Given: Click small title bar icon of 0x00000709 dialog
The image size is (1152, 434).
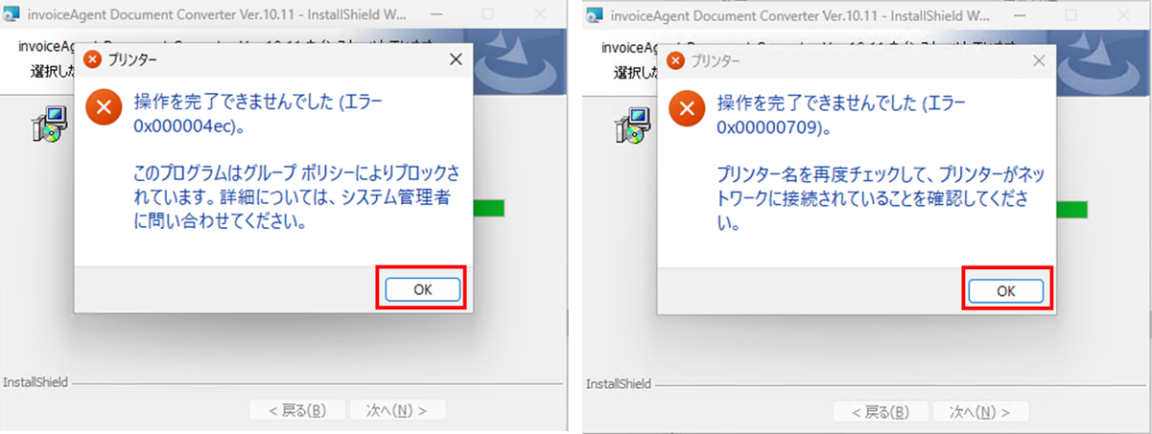Looking at the screenshot, I should click(x=675, y=60).
